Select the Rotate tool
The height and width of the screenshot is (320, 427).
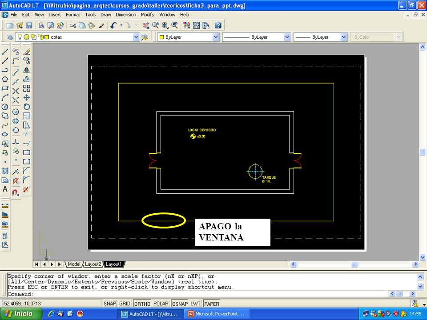coord(27,107)
